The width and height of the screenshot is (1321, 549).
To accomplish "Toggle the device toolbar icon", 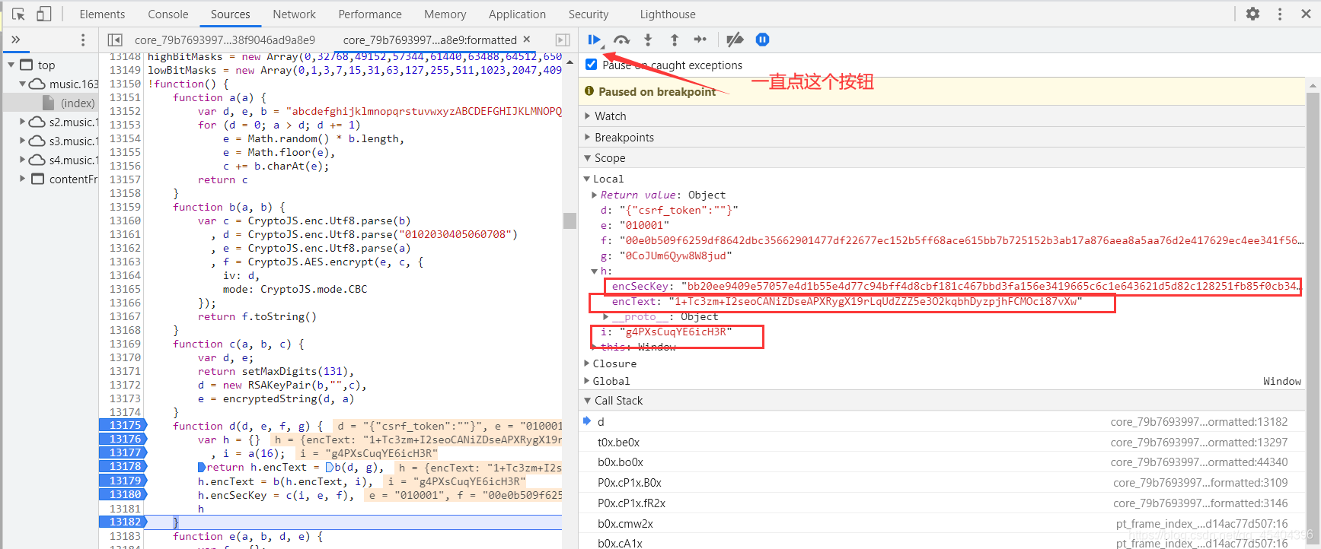I will pyautogui.click(x=44, y=14).
